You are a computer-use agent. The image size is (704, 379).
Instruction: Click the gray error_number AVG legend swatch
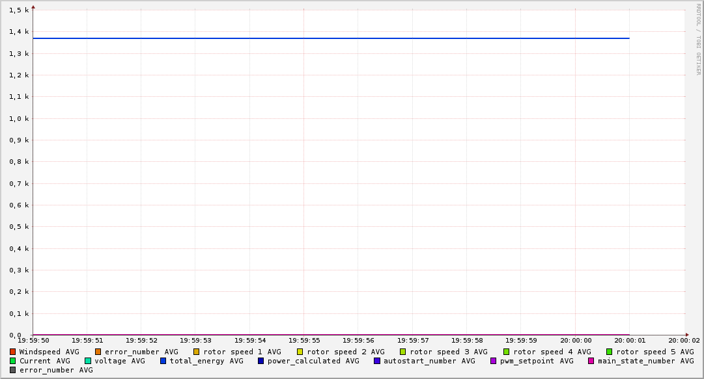[13, 370]
